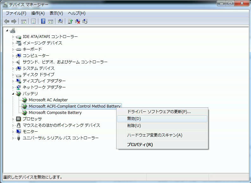Expand the イメージング デバイス node

coord(13,43)
